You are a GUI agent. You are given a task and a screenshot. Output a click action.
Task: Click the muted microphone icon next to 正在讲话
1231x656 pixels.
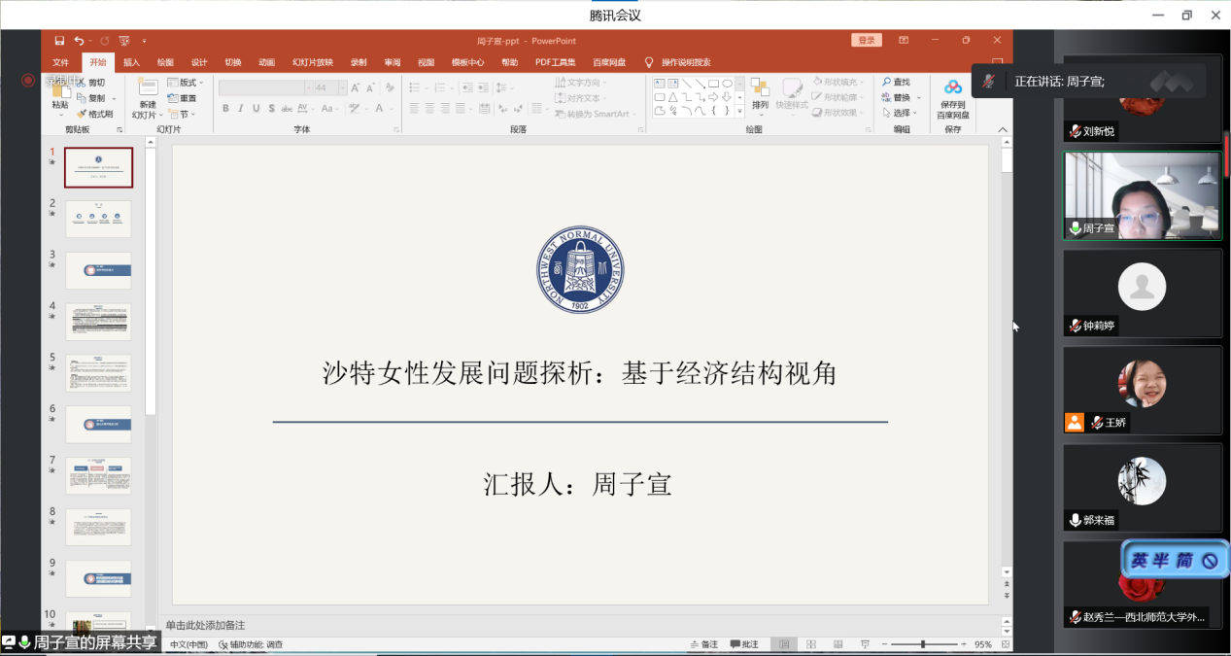pyautogui.click(x=988, y=82)
